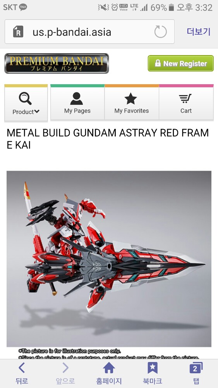Open the Premium Bandai logo homepage
This screenshot has height=388, width=218.
(x=57, y=63)
